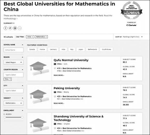Click the Clear Filters button

point(20,37)
